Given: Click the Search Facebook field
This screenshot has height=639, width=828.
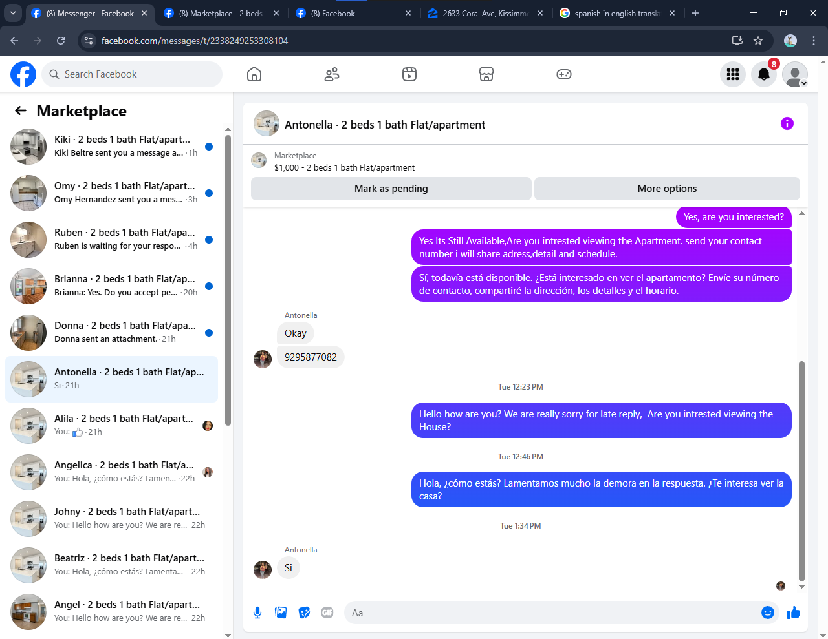Looking at the screenshot, I should click(132, 74).
